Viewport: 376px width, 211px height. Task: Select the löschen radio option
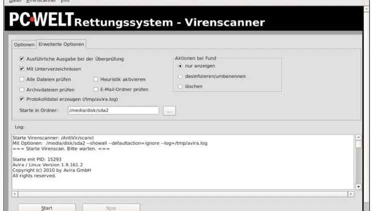click(x=180, y=86)
